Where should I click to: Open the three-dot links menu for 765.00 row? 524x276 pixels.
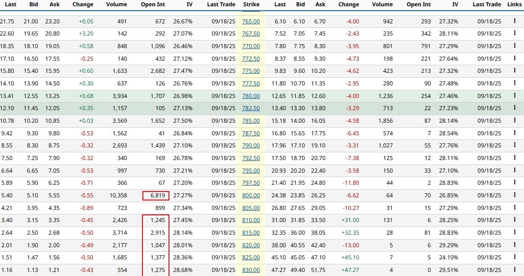click(515, 21)
